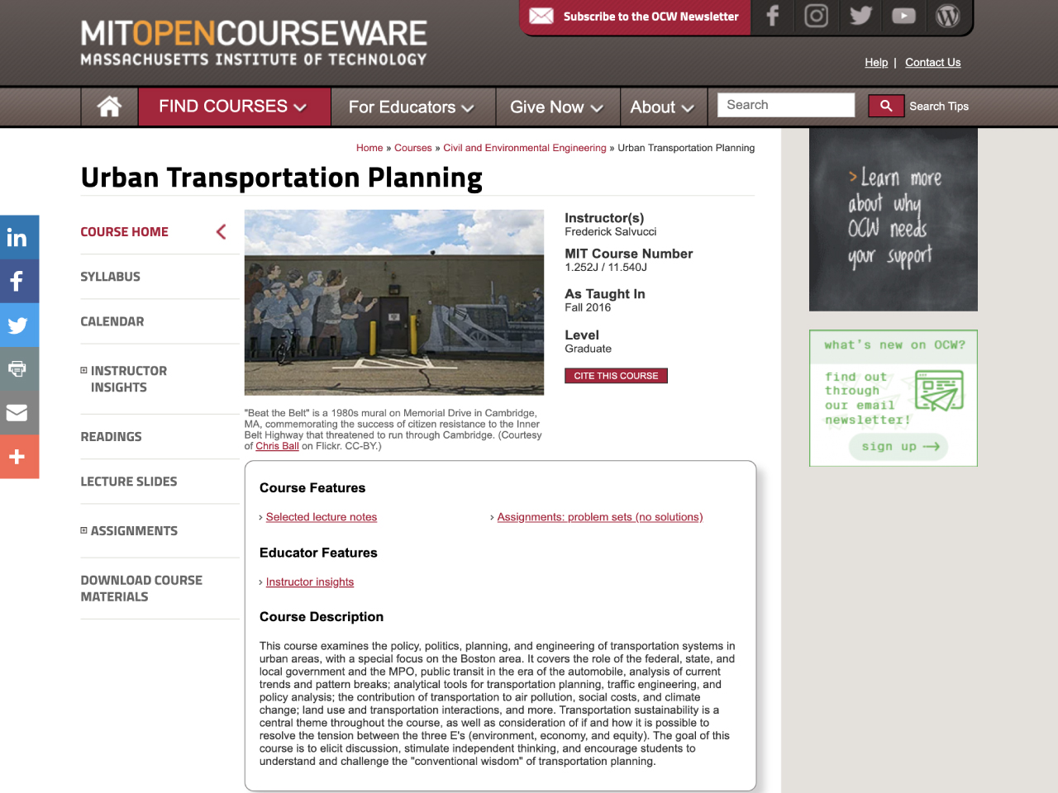Open more sharing options plus icon
The image size is (1058, 793).
point(19,456)
